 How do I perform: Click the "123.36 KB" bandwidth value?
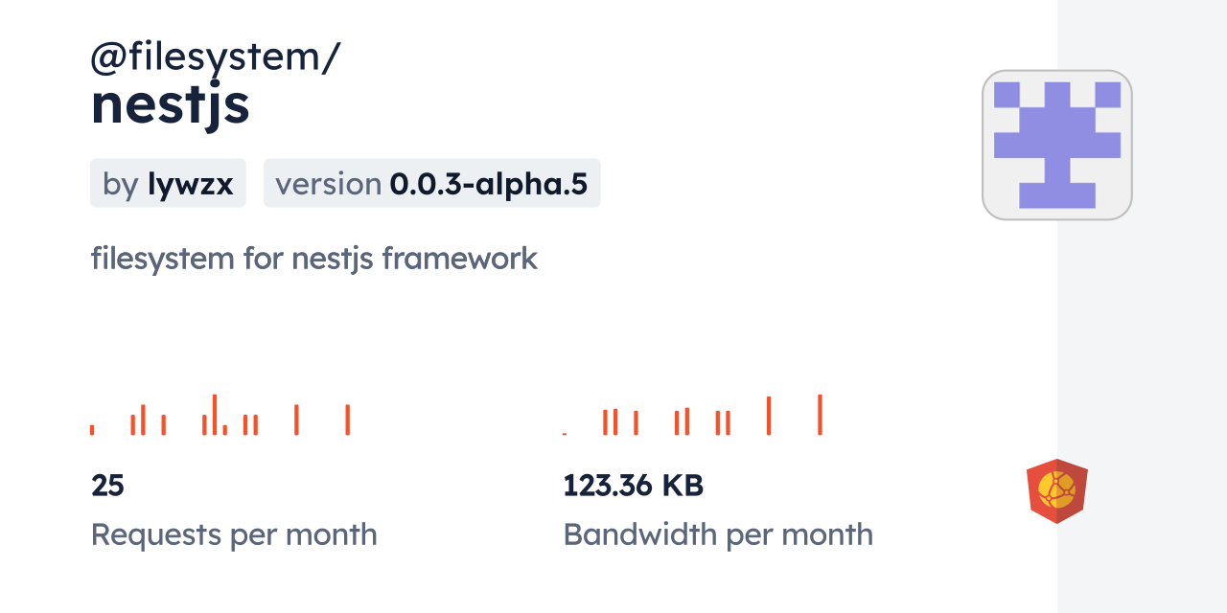point(633,486)
